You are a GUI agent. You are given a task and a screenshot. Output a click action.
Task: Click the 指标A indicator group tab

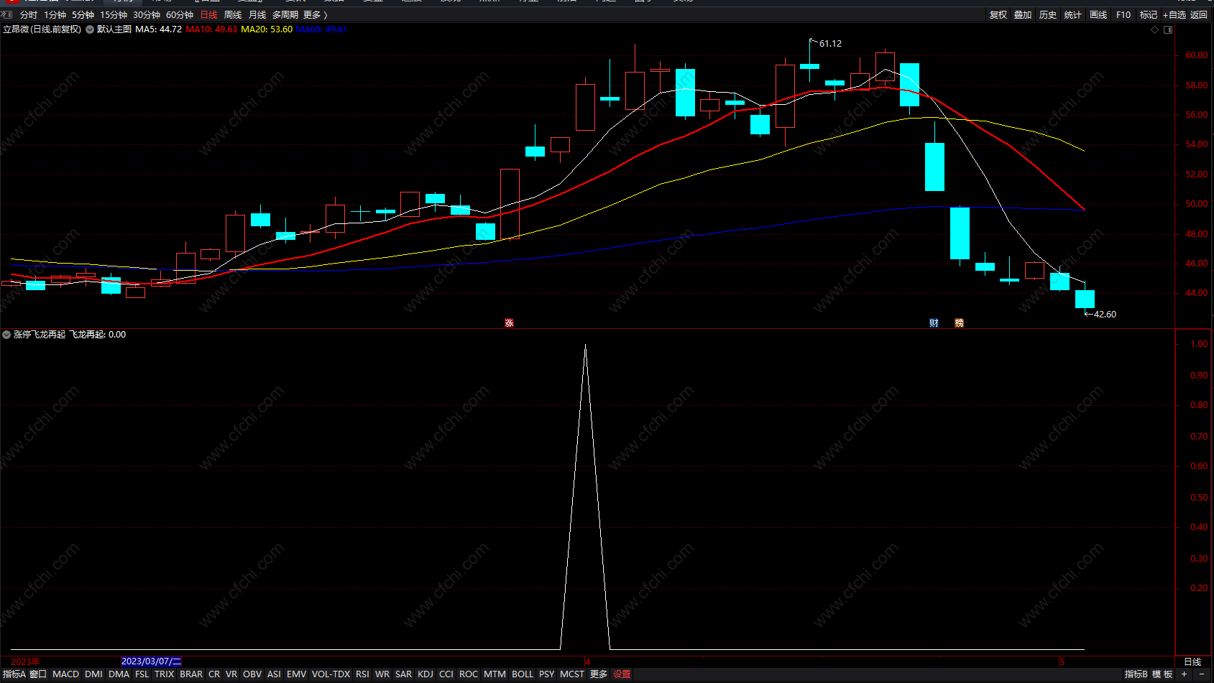tap(14, 674)
